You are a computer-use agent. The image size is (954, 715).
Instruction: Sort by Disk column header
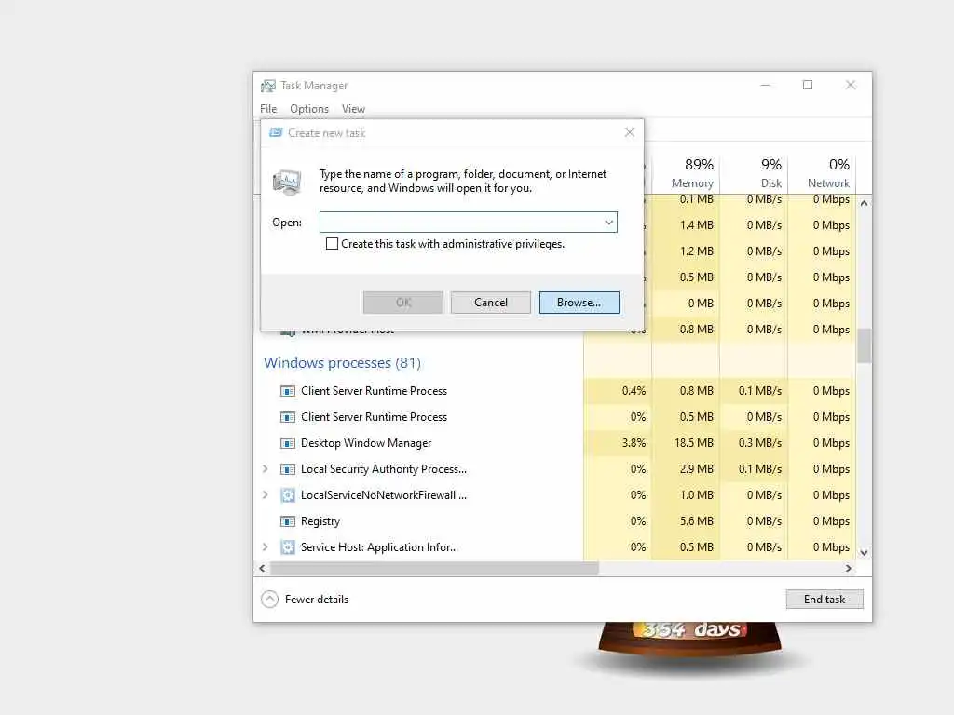(x=755, y=172)
